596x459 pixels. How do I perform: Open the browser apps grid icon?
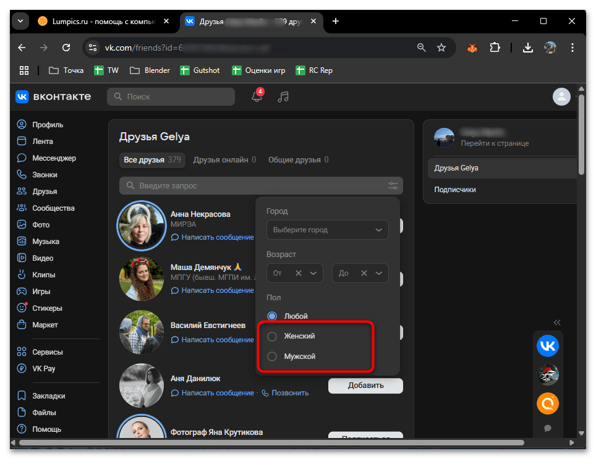24,70
